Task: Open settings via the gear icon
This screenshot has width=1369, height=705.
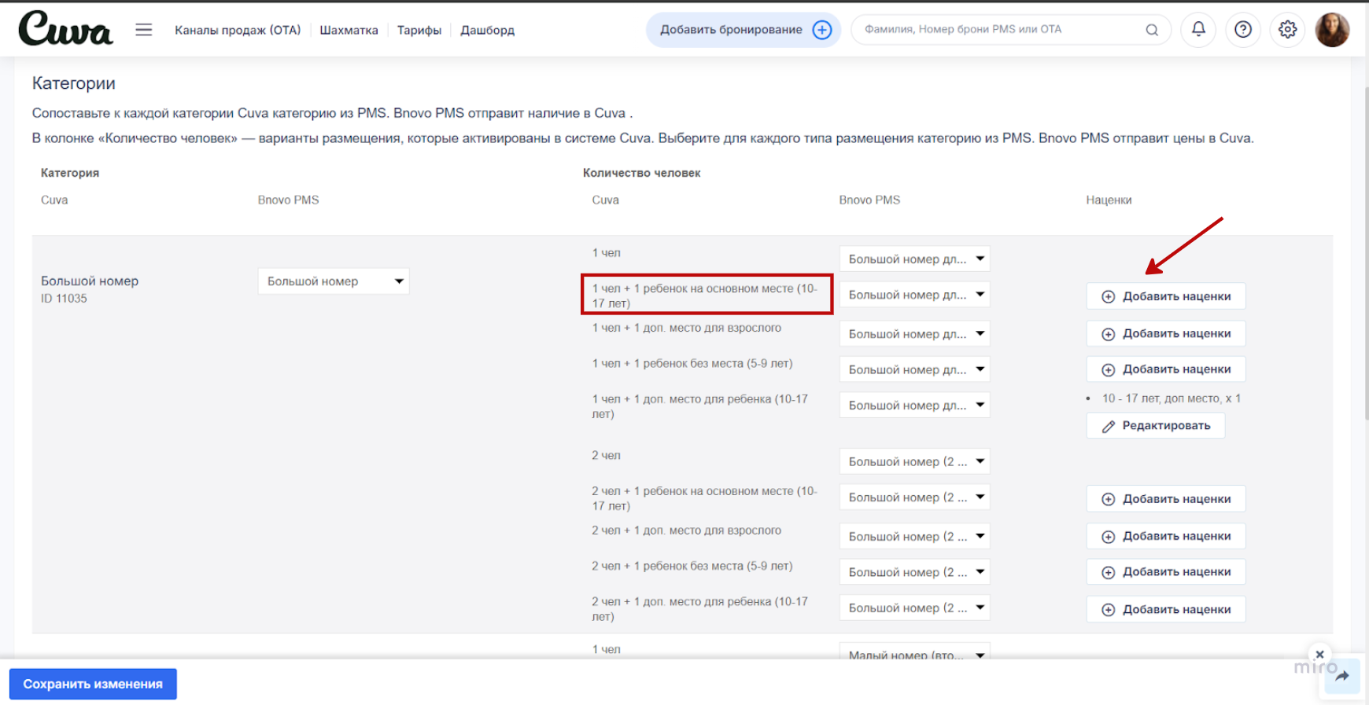Action: click(1287, 29)
